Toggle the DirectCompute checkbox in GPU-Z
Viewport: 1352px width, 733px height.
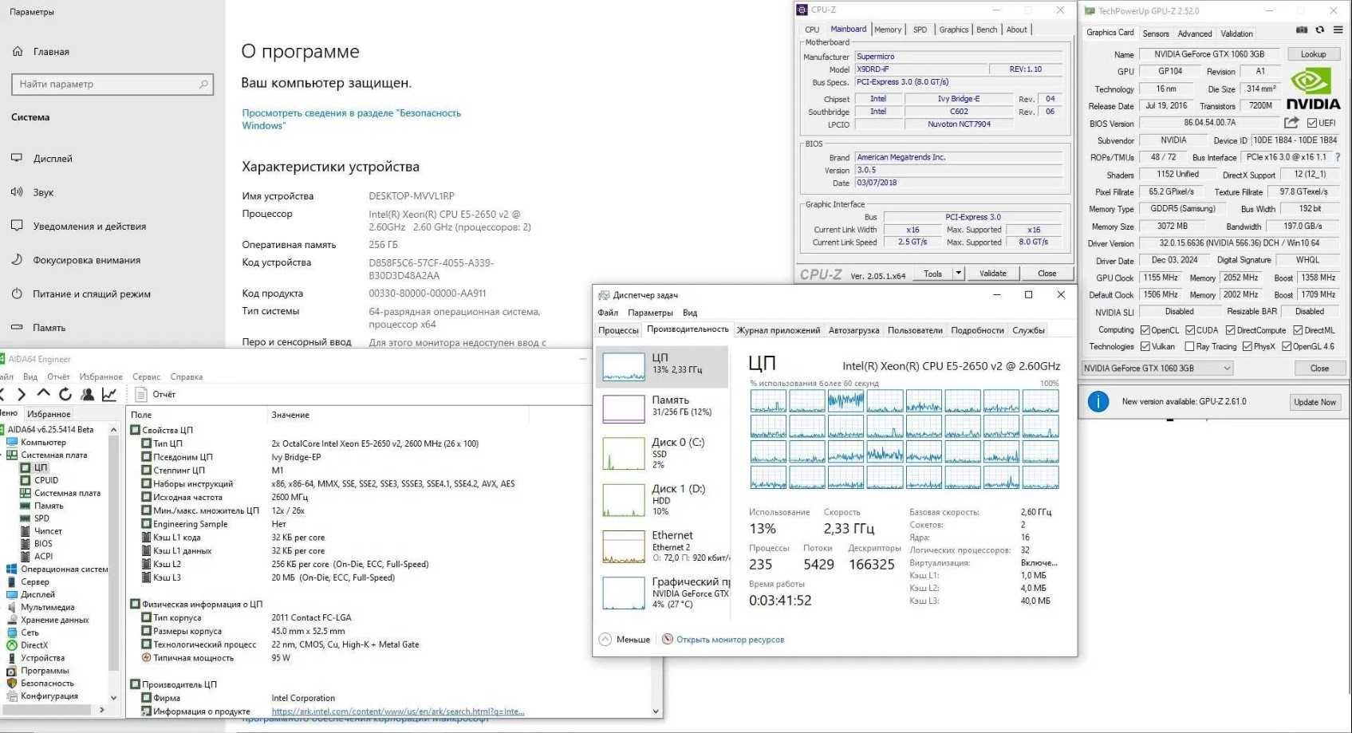1231,330
